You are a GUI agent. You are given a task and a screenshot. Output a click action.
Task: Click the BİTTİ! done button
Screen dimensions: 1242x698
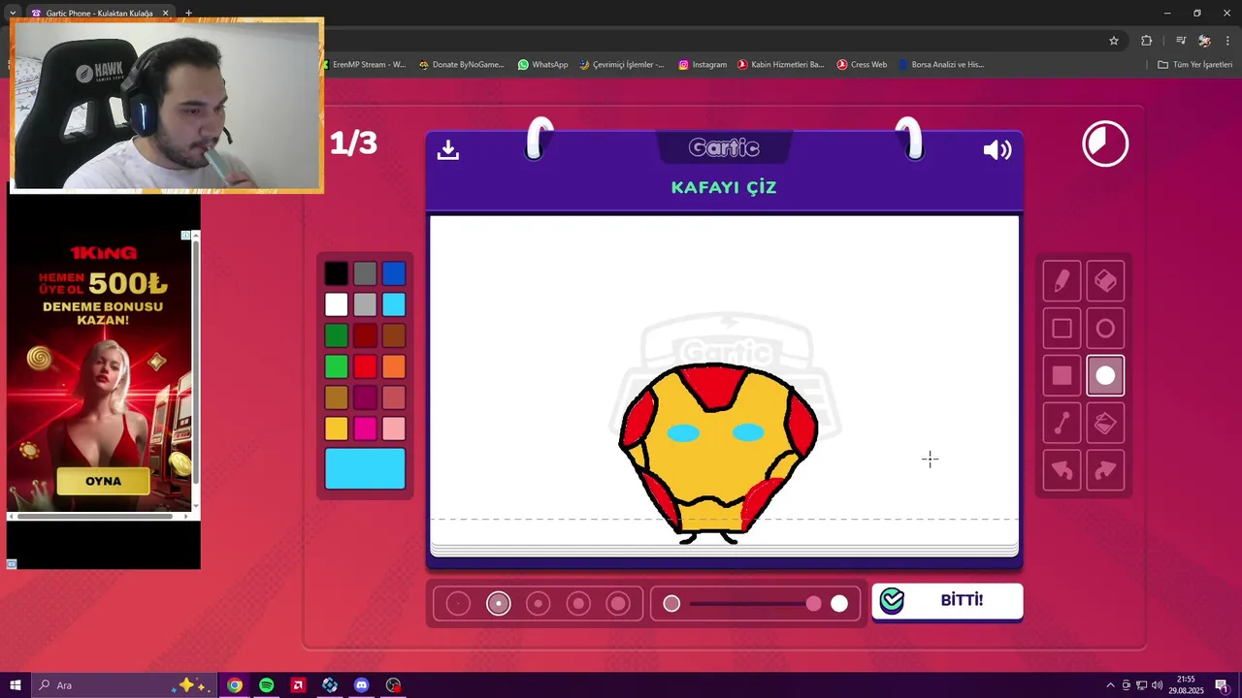(x=947, y=601)
